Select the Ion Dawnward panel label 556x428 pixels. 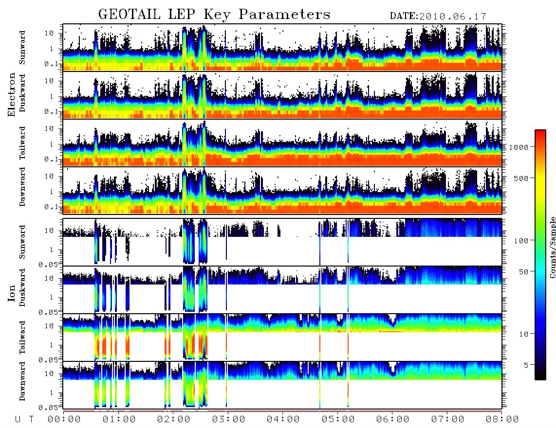tap(22, 381)
